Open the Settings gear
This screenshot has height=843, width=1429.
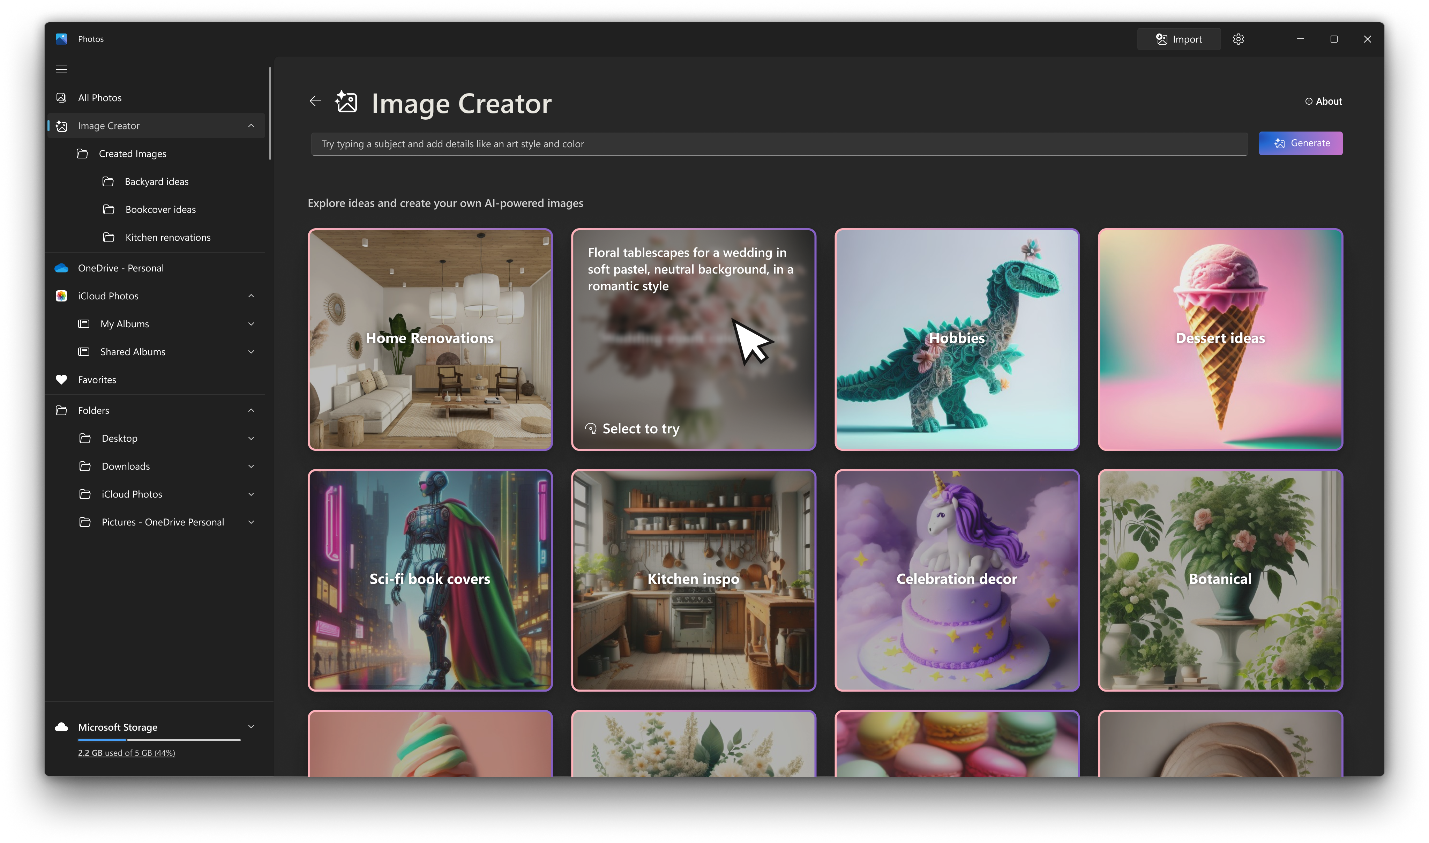(1238, 39)
